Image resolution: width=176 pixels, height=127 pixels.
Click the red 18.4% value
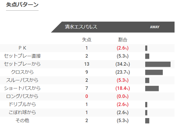[x=123, y=88]
